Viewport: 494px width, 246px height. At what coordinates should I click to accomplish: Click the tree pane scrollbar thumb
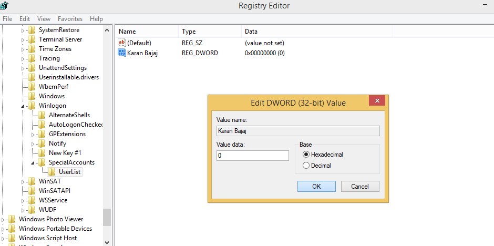point(107,217)
